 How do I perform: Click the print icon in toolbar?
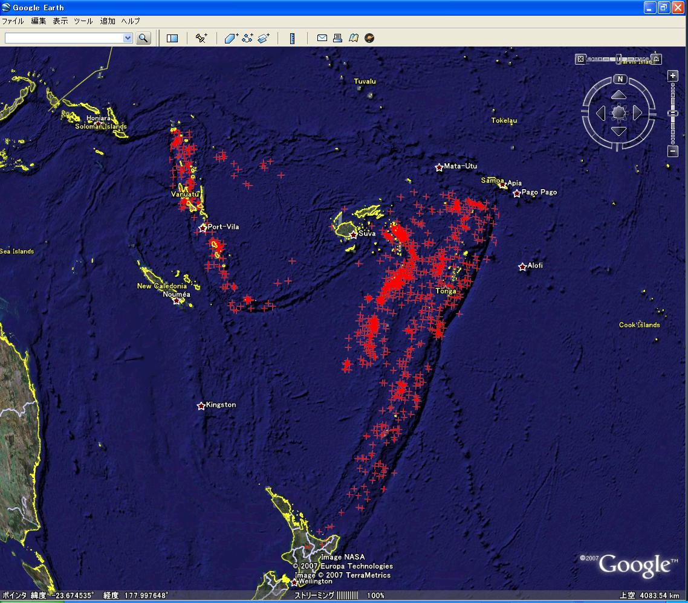click(338, 38)
